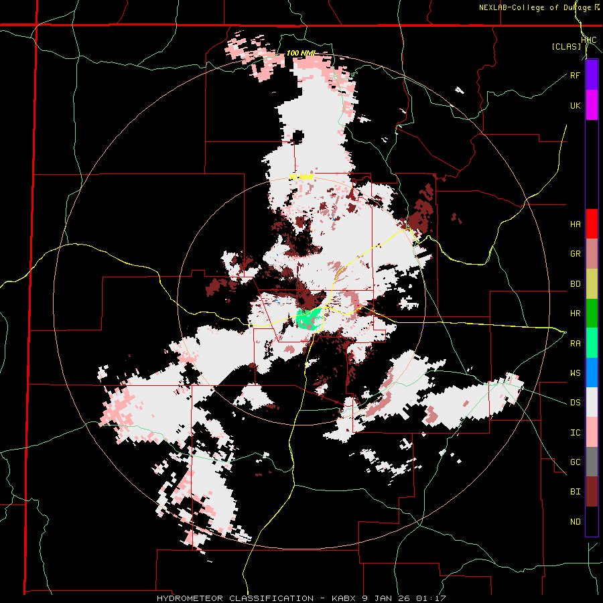Screen dimensions: 603x603
Task: Select the GR graupel legend swatch
Action: pos(592,253)
